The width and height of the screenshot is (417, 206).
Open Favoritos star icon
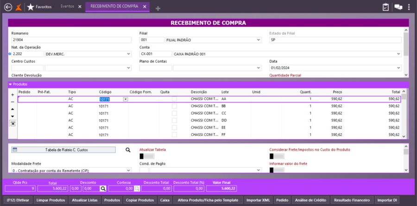[x=31, y=6]
